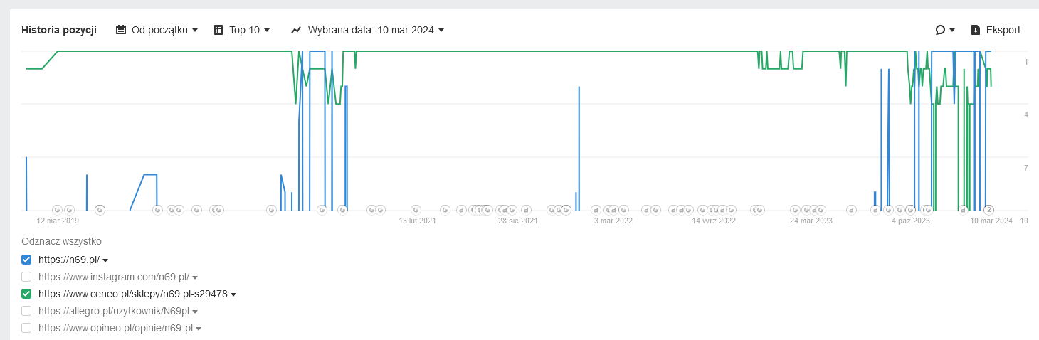Click the table icon beside Top 10
1039x340 pixels.
218,30
